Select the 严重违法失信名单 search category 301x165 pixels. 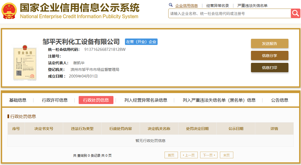pos(252,6)
